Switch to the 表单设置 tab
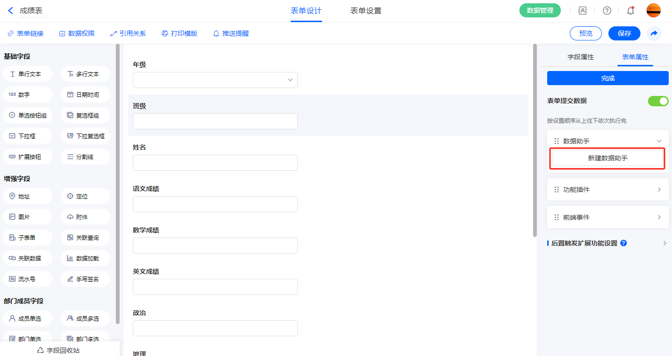This screenshot has width=672, height=356. (x=365, y=11)
